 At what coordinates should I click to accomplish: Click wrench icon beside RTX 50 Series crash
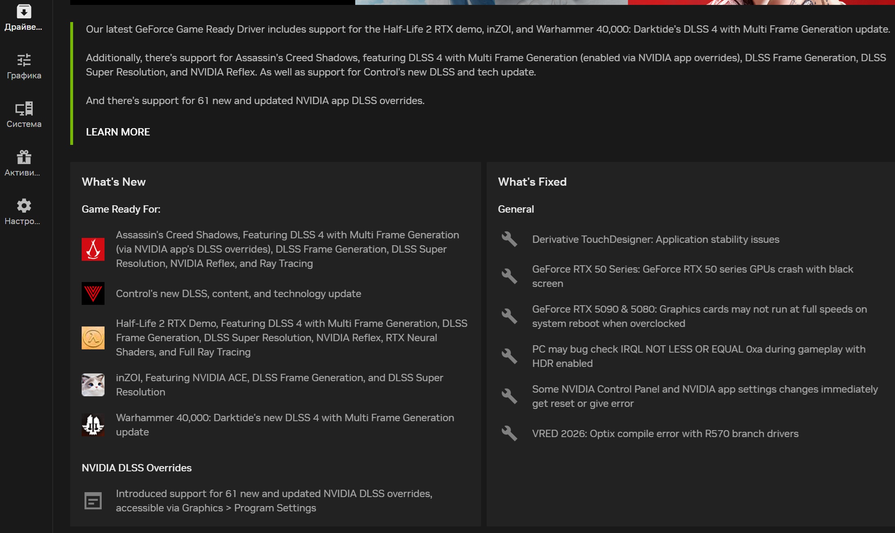(510, 276)
